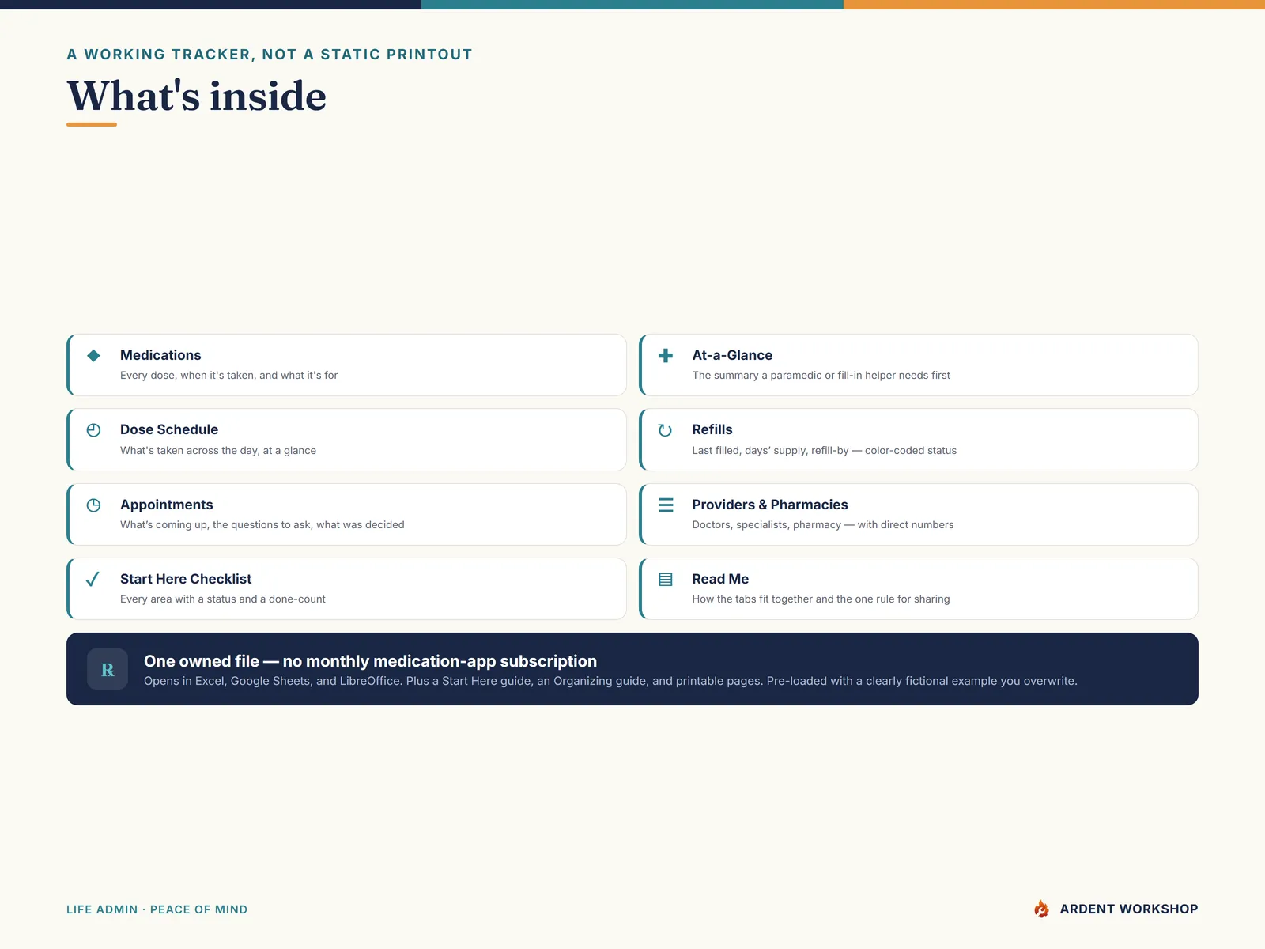The height and width of the screenshot is (949, 1265).
Task: Click the circular arrow icon beside Refills
Action: (x=666, y=430)
